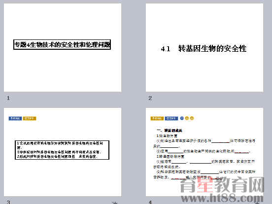The image size is (272, 204).
Task: Click the first yellow circle icon on slide 4
Action: [187, 118]
